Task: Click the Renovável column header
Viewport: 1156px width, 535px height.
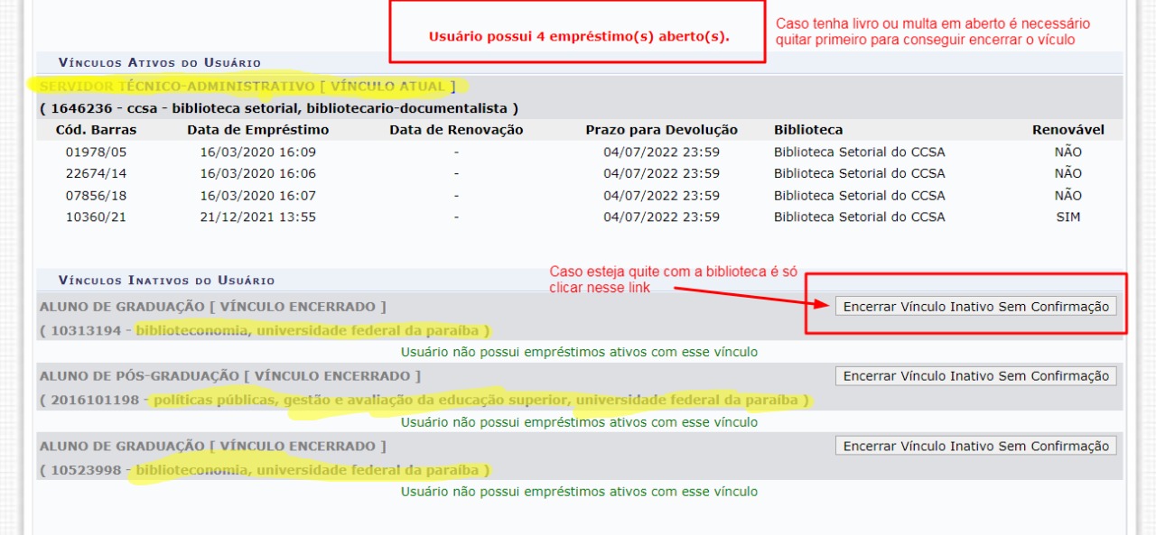Action: 1067,130
